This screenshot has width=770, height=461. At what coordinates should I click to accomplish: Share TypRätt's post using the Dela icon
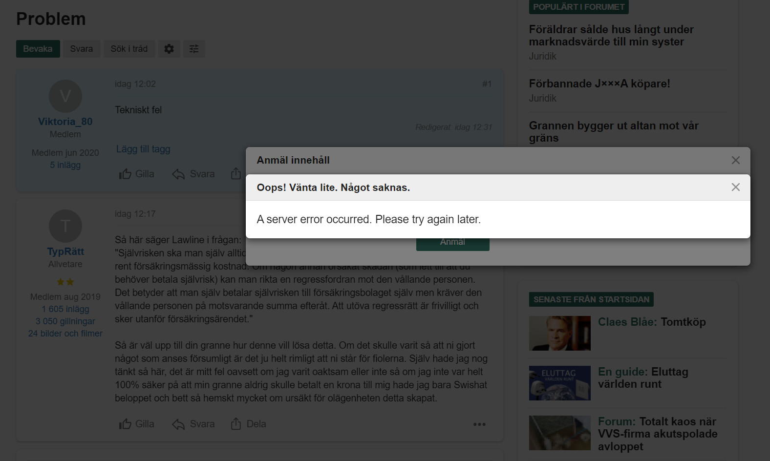tap(248, 424)
